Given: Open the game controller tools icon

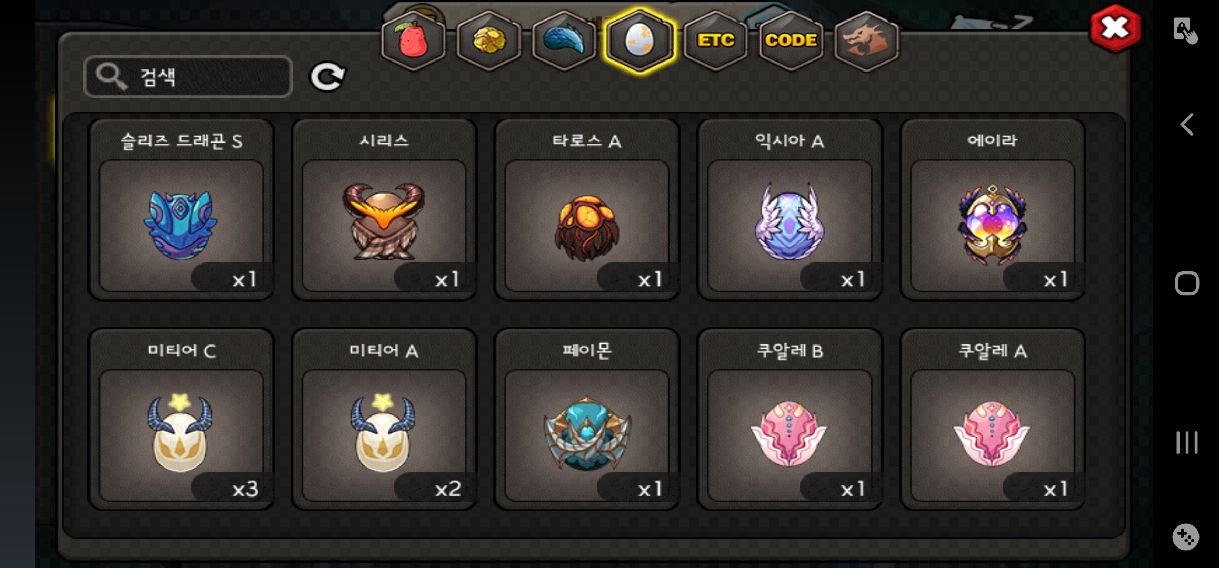Looking at the screenshot, I should (1186, 537).
